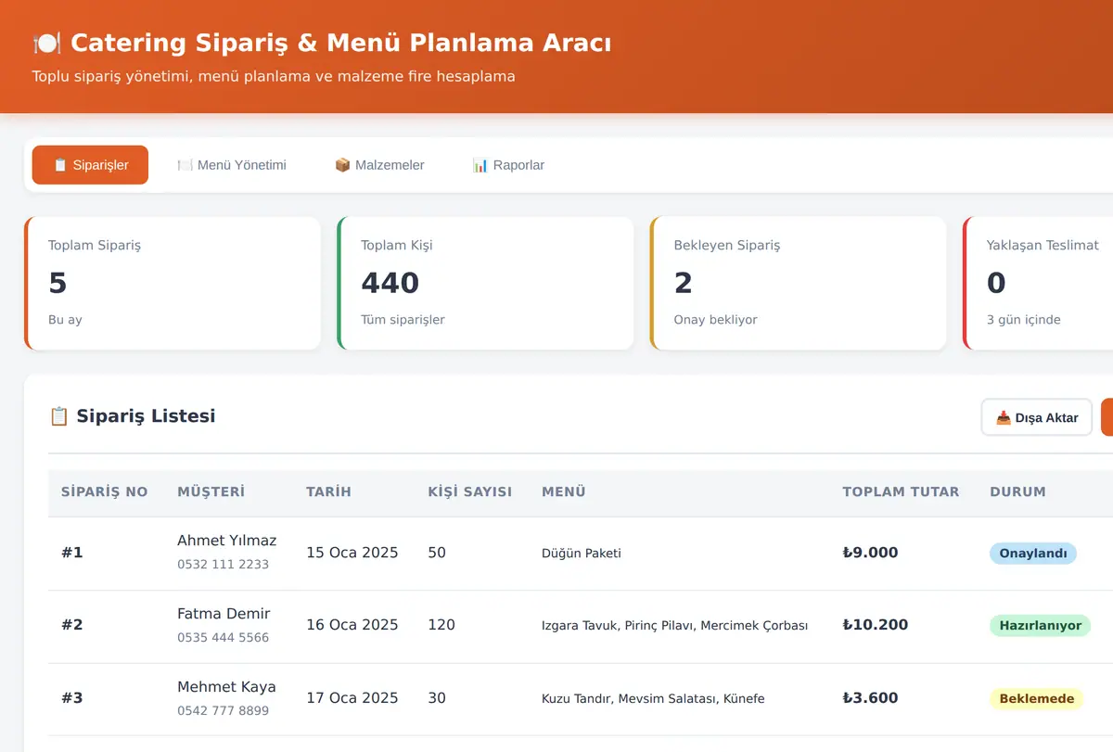The image size is (1113, 752).
Task: Click customer name Ahmet Yılmaz
Action: (x=227, y=541)
